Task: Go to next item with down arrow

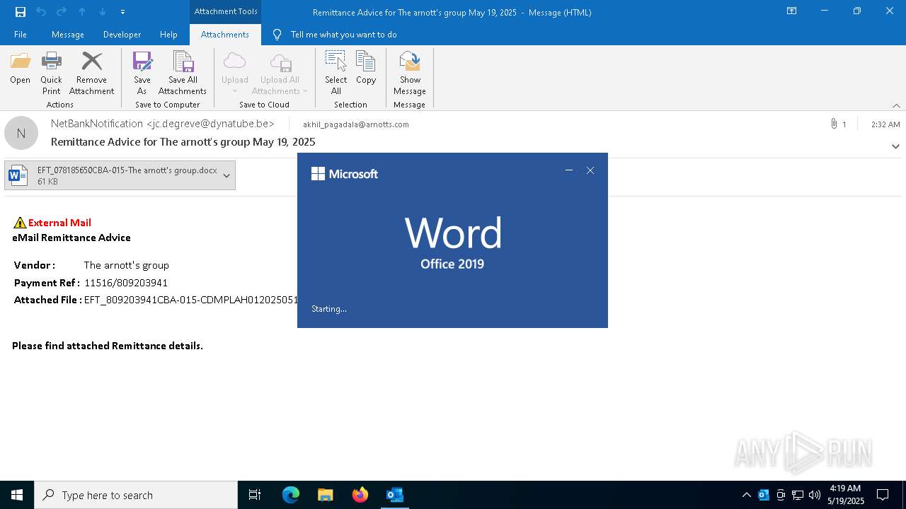Action: pos(103,12)
